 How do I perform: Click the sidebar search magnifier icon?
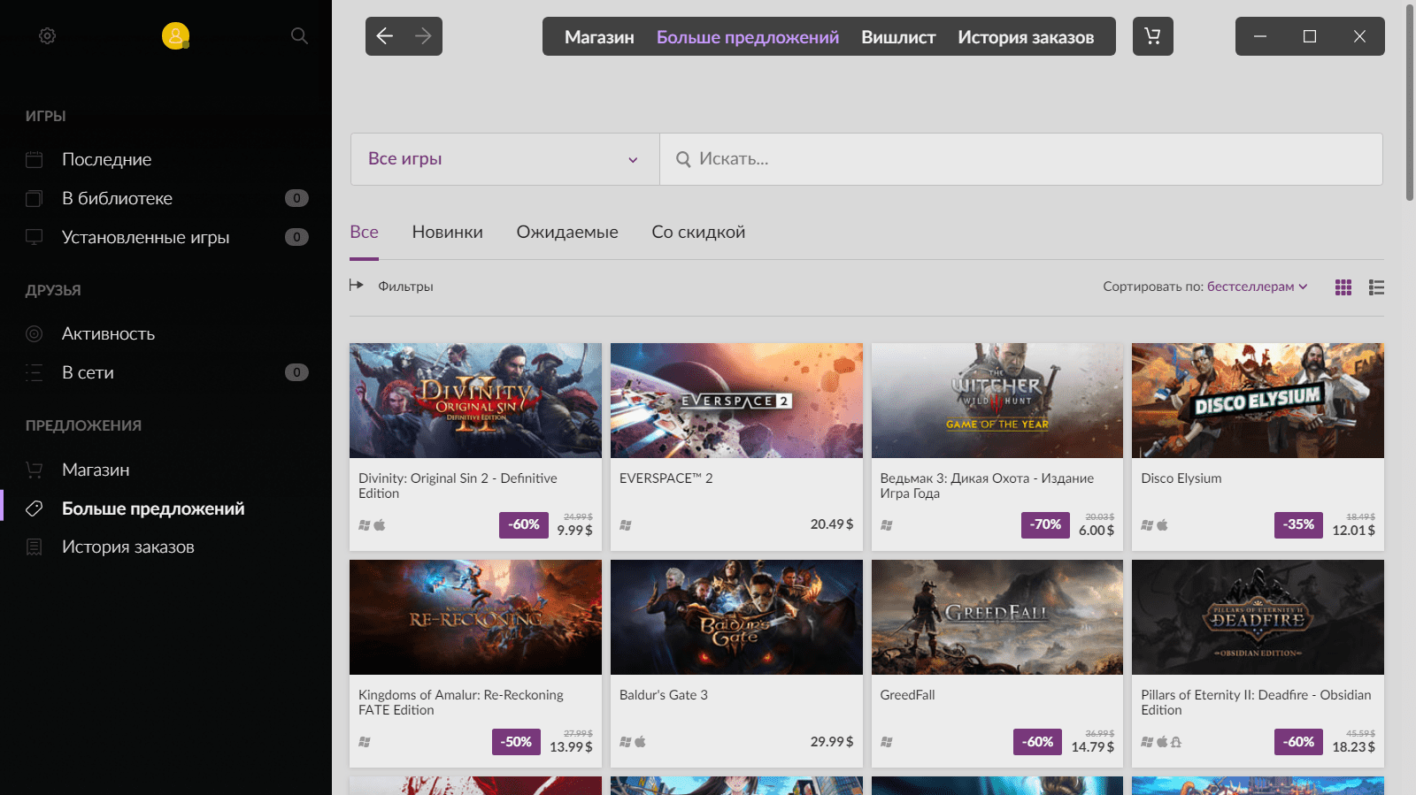click(x=299, y=36)
